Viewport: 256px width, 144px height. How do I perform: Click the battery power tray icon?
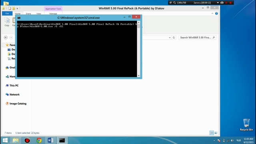click(224, 140)
